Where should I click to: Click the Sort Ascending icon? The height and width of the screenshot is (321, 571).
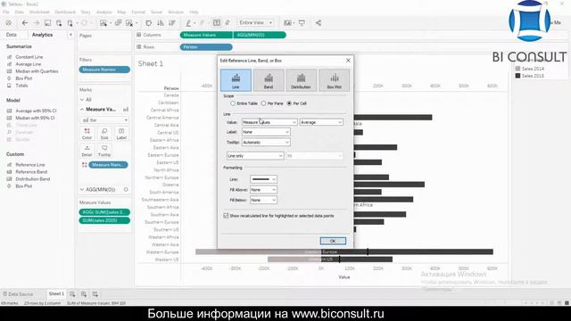(161, 23)
